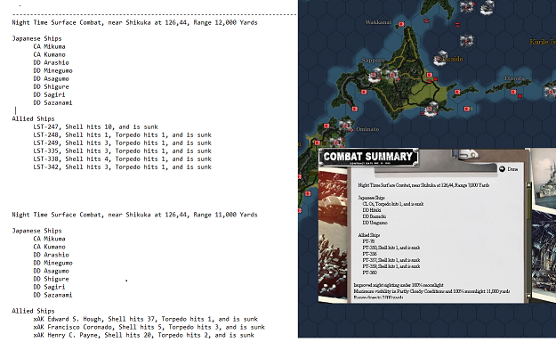Click the clipboard metal clip on Combat Summary
Screen dimensions: 556x342
click(464, 154)
